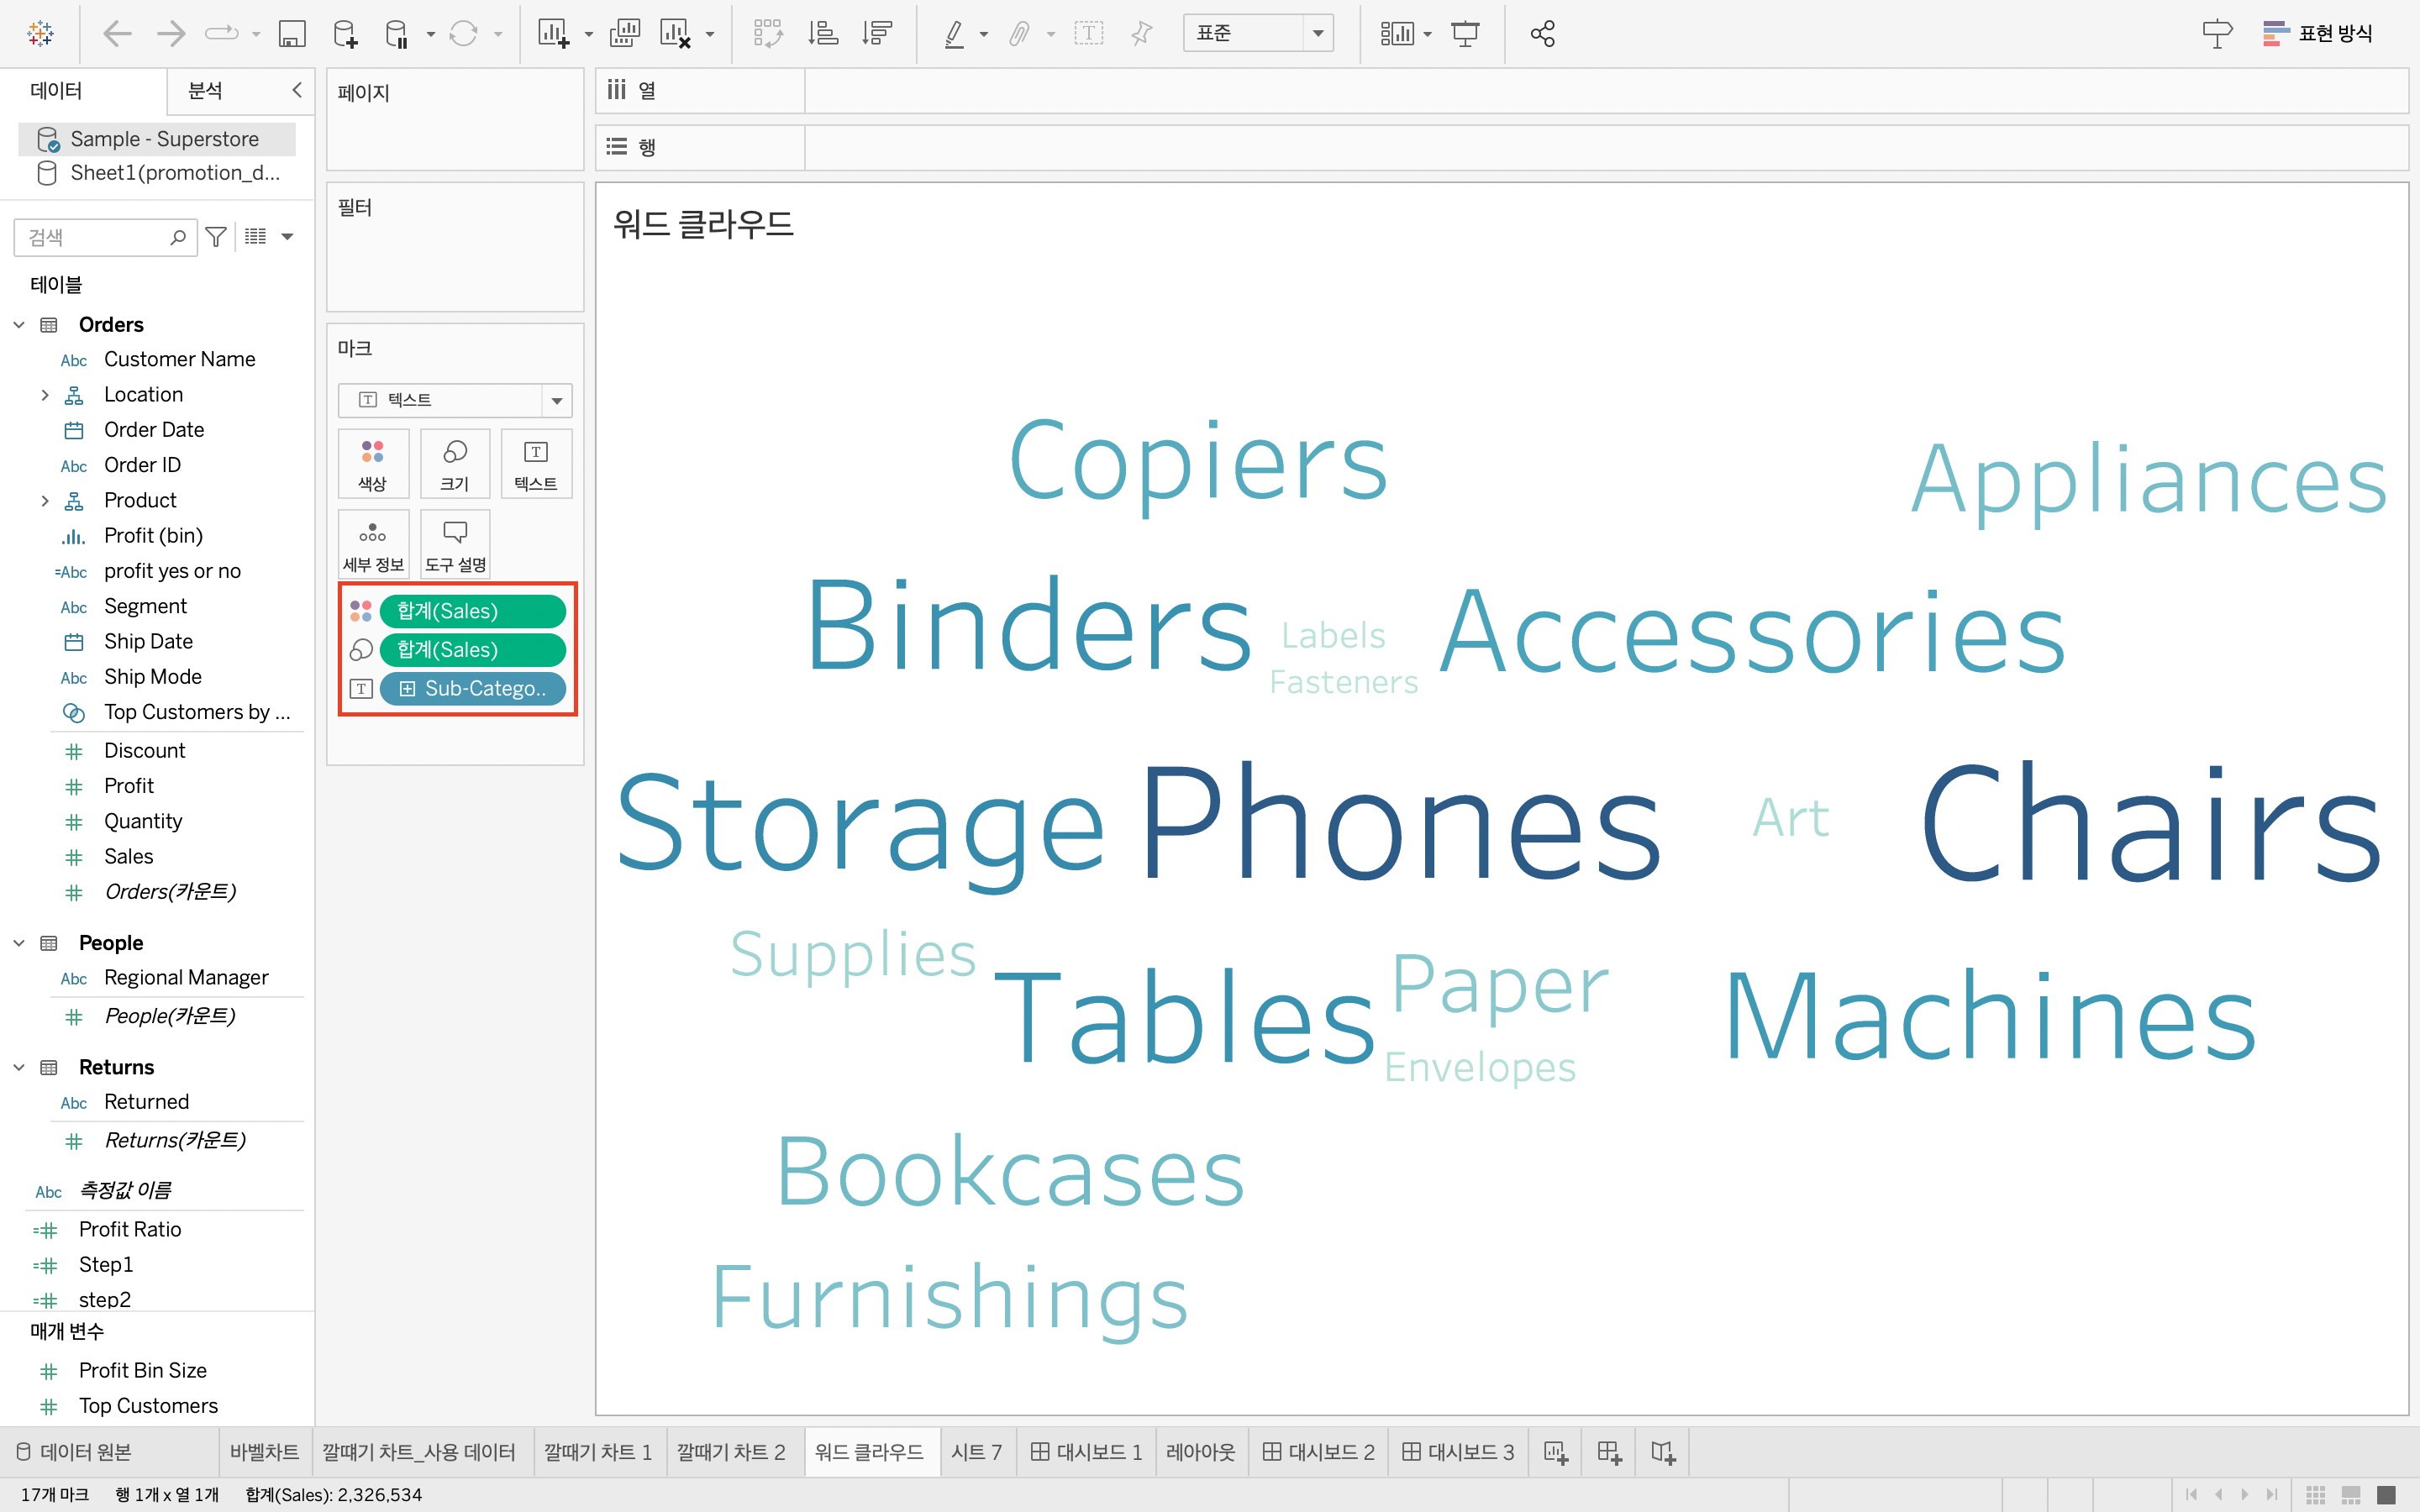Open the Size mark card
This screenshot has width=2420, height=1512.
tap(455, 463)
